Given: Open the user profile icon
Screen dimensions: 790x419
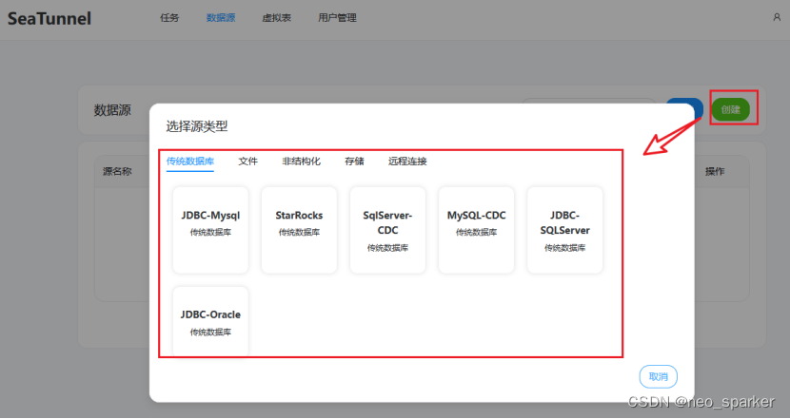Looking at the screenshot, I should 777,18.
